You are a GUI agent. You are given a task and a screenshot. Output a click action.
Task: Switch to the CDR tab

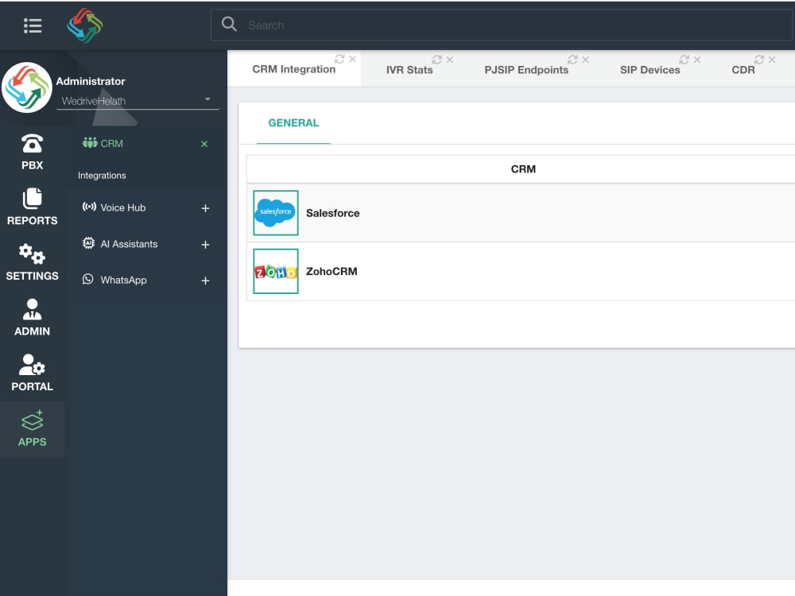tap(743, 70)
